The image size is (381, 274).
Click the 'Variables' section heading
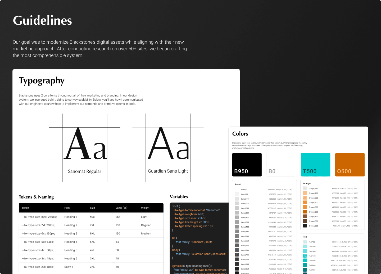pyautogui.click(x=179, y=197)
